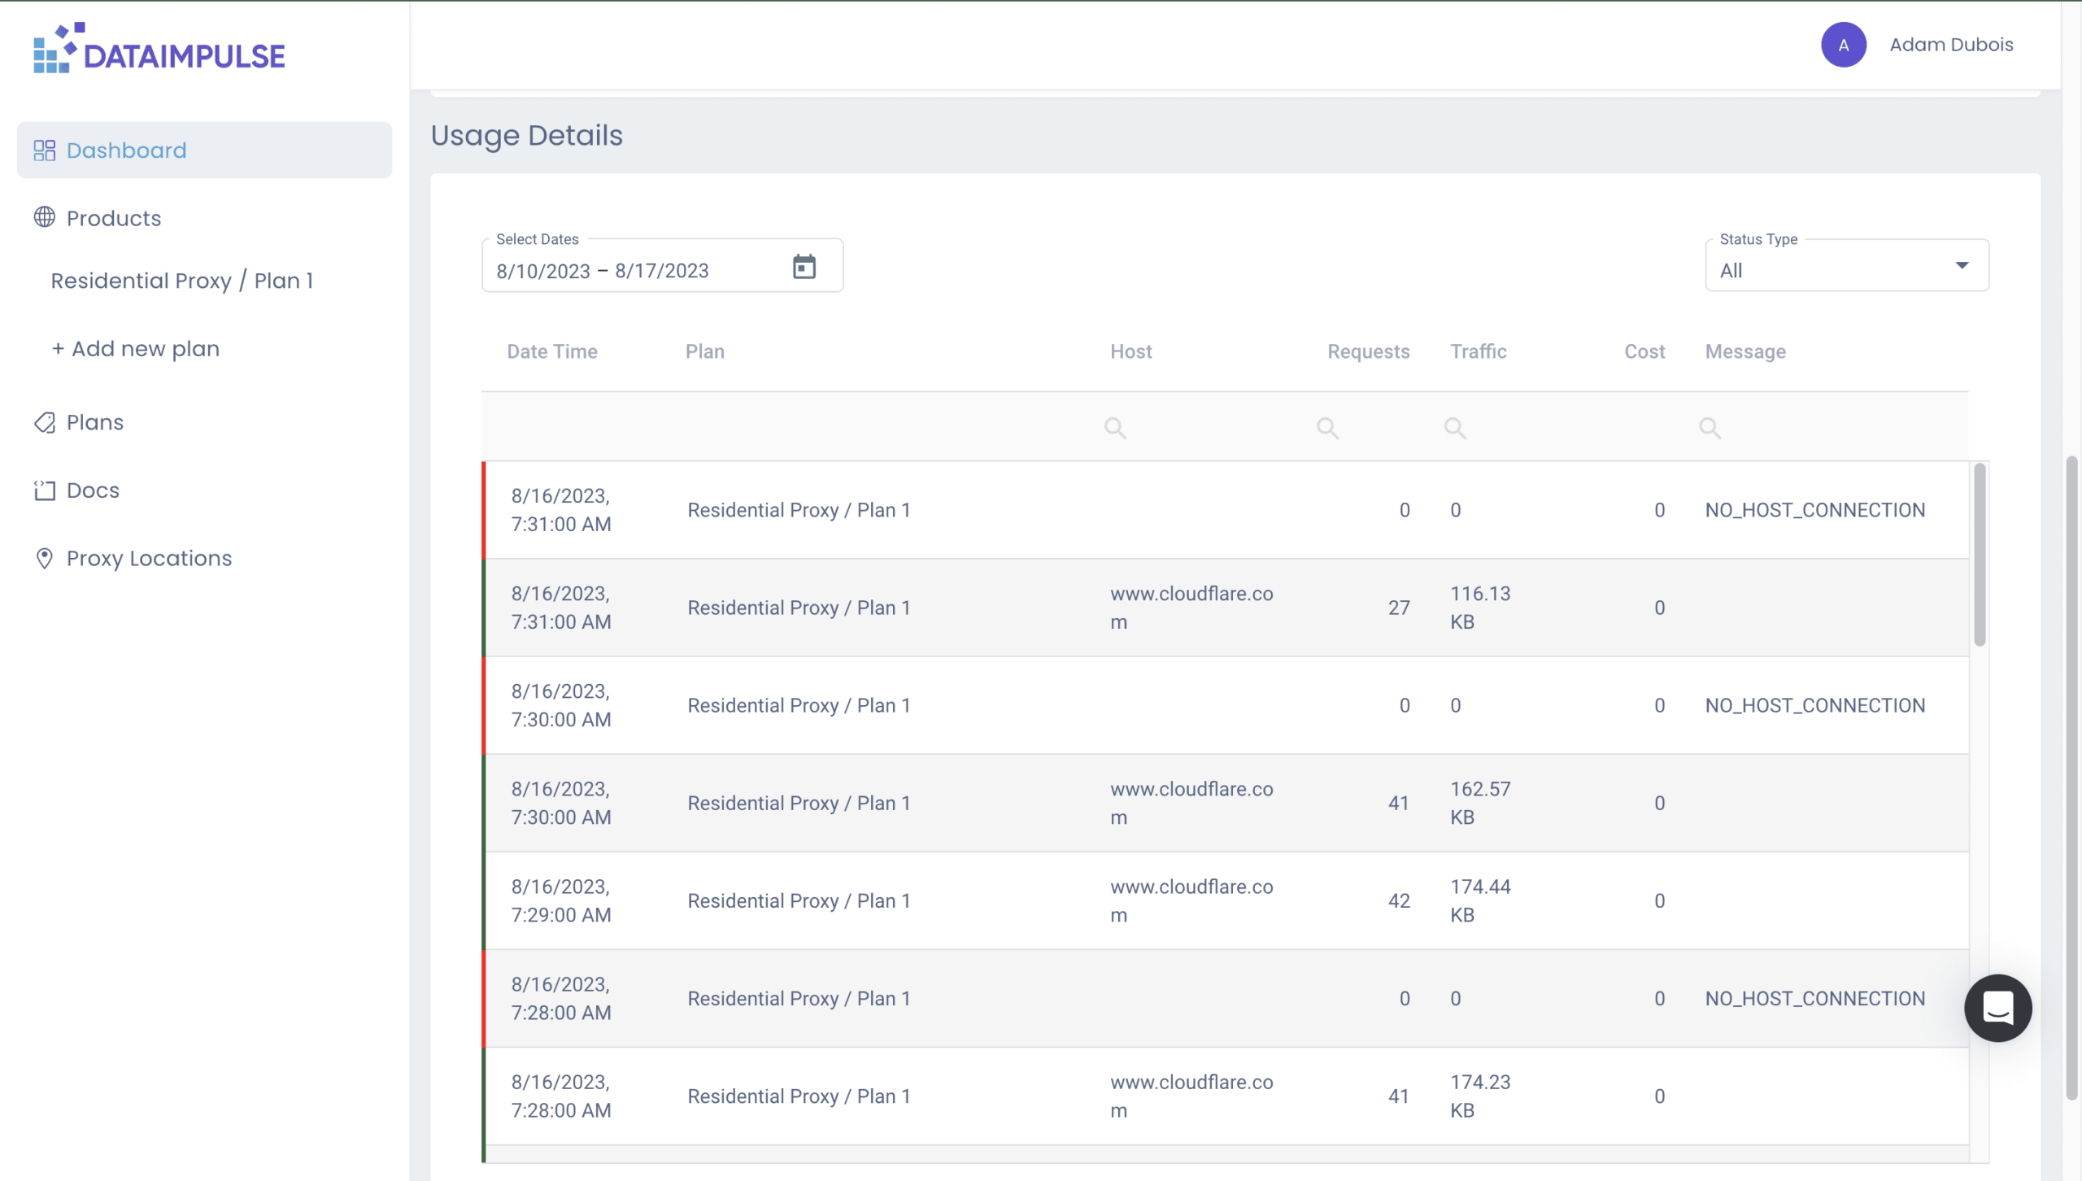
Task: Click the Message column search icon
Action: [x=1710, y=428]
